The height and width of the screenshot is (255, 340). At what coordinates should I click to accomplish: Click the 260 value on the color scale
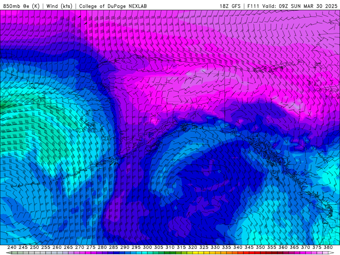(x=57, y=247)
